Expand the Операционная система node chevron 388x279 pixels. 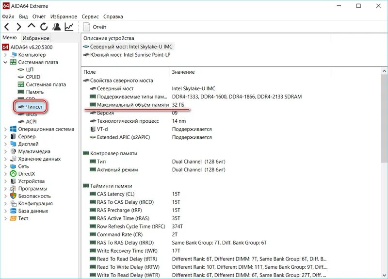click(5, 129)
